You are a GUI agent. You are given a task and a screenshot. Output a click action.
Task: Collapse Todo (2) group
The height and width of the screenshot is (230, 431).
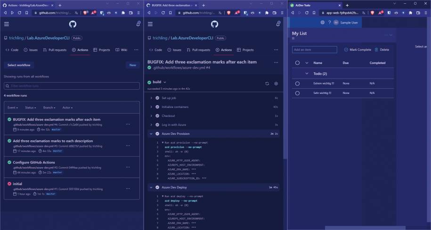point(307,74)
